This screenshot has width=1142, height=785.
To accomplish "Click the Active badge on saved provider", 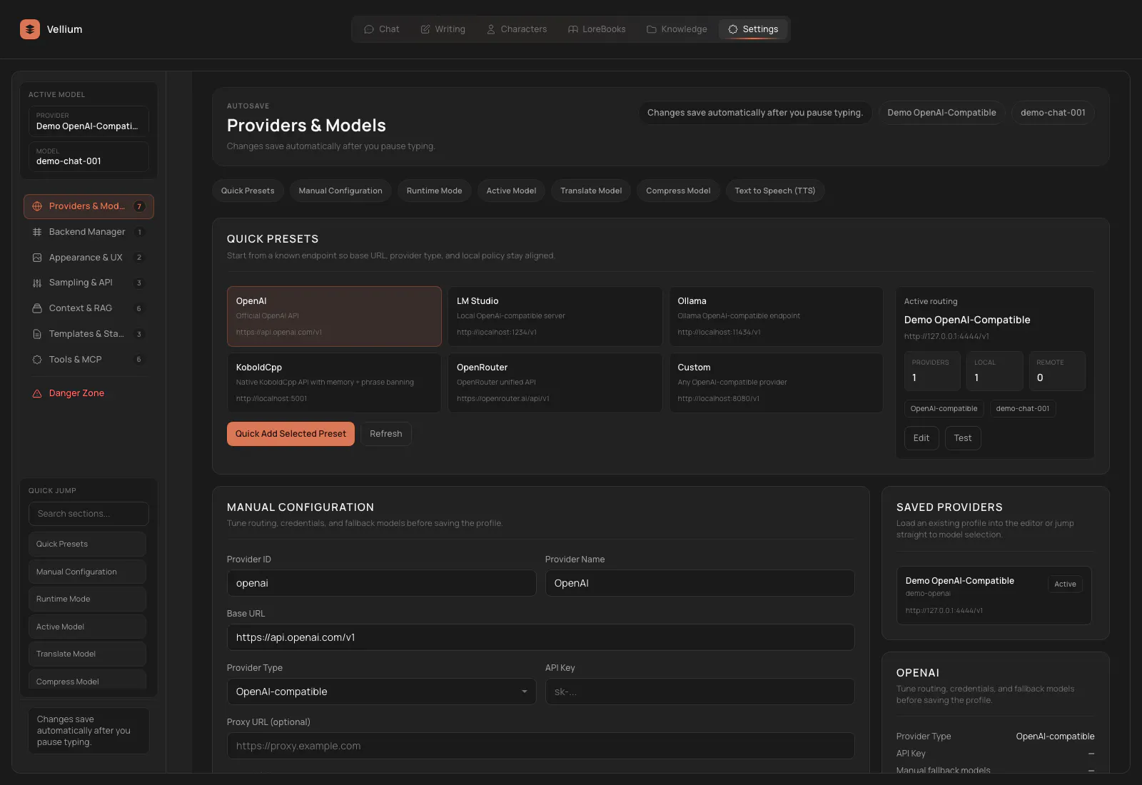I will pyautogui.click(x=1065, y=584).
